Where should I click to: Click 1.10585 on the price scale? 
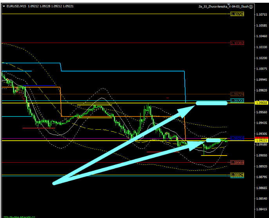pyautogui.click(x=262, y=25)
